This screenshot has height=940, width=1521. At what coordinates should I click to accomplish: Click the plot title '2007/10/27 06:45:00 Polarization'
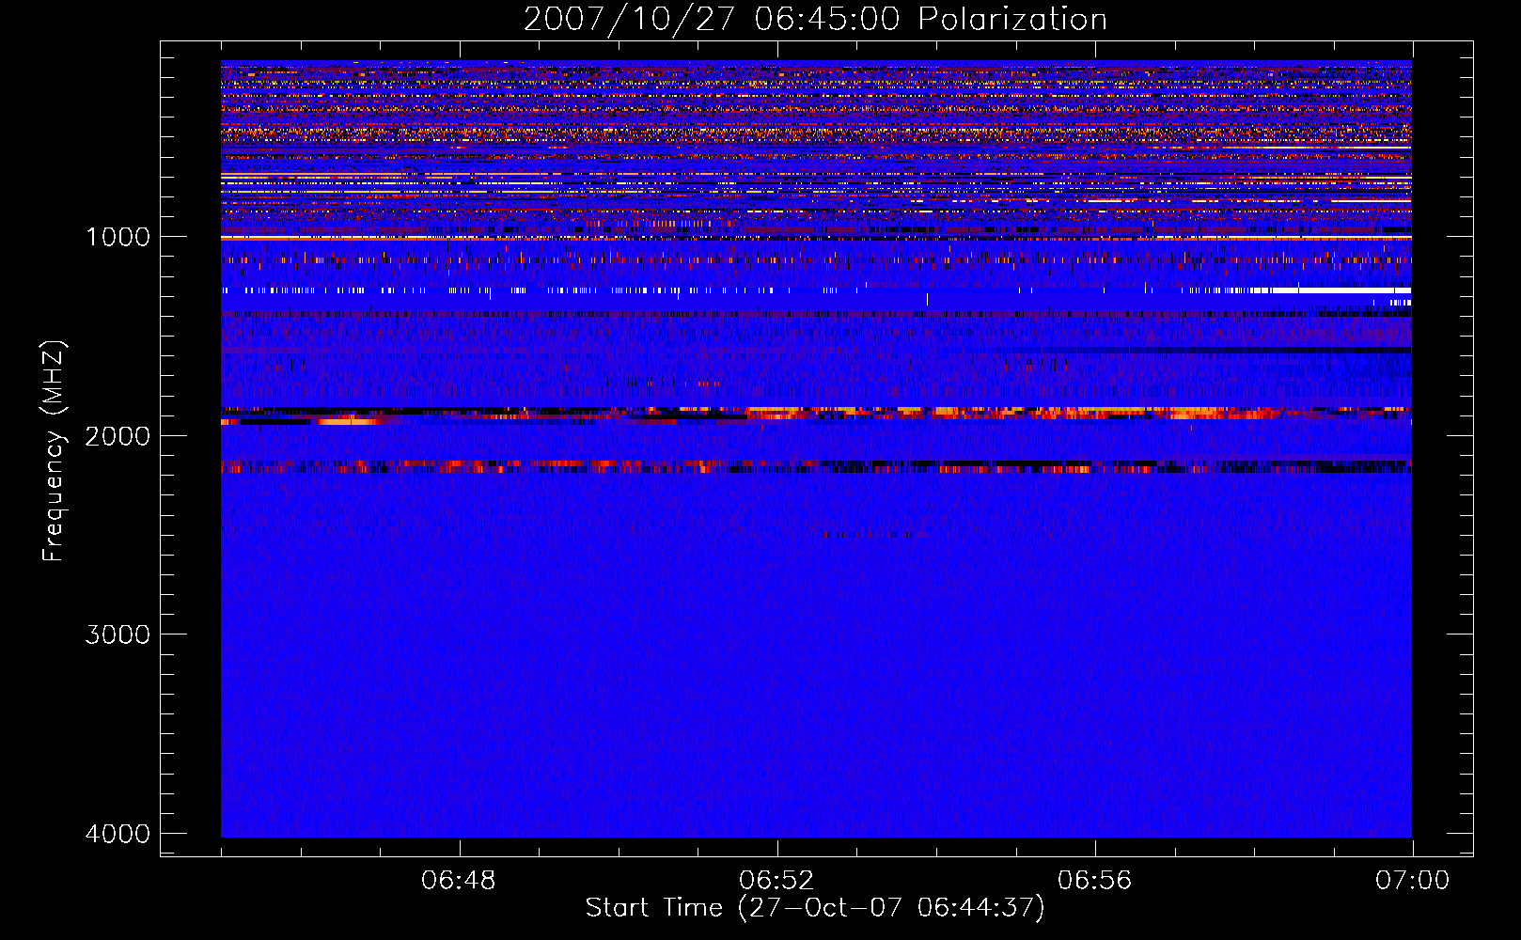(x=815, y=20)
